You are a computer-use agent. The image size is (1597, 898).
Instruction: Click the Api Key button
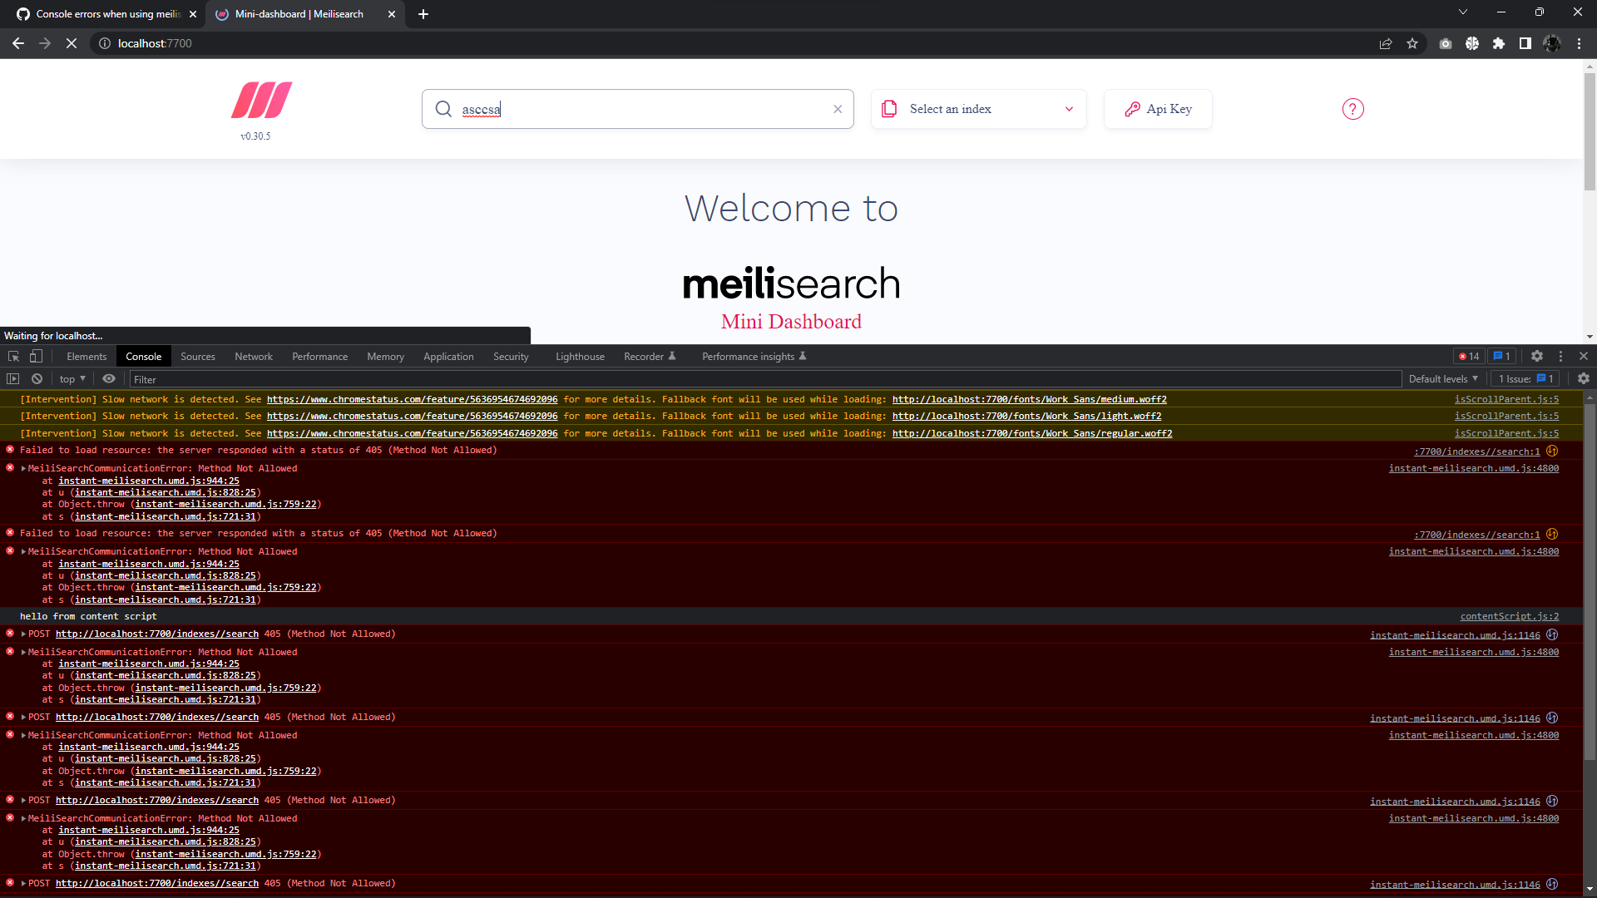(1157, 109)
